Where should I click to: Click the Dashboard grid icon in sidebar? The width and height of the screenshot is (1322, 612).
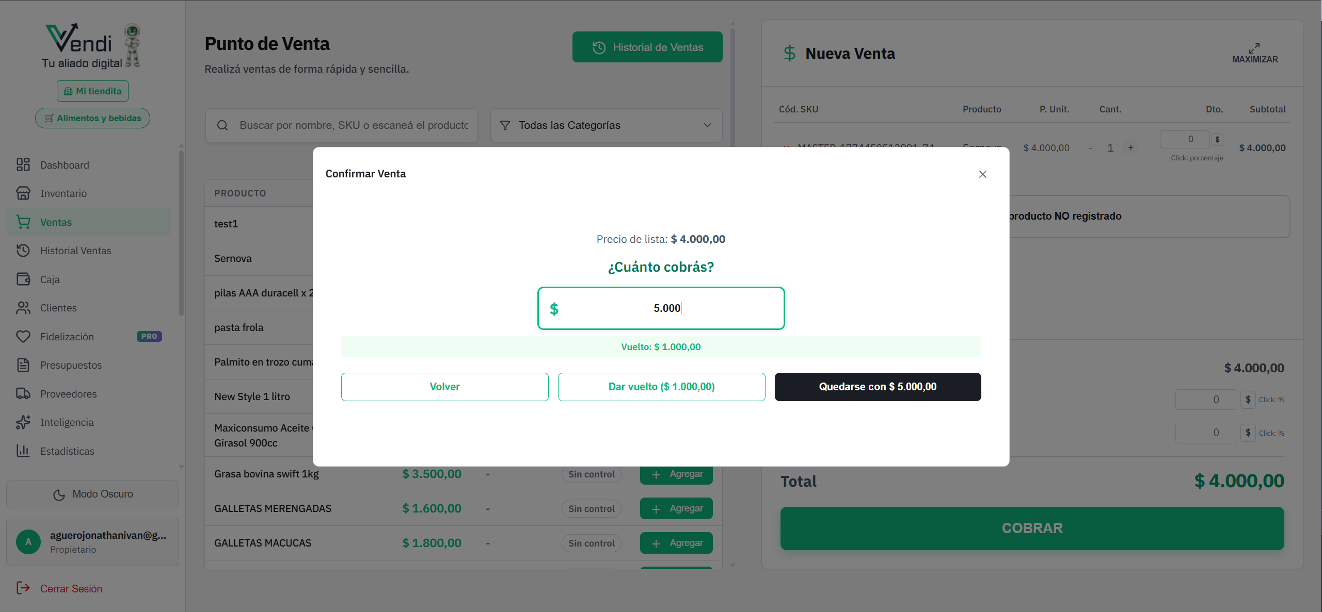click(x=23, y=165)
